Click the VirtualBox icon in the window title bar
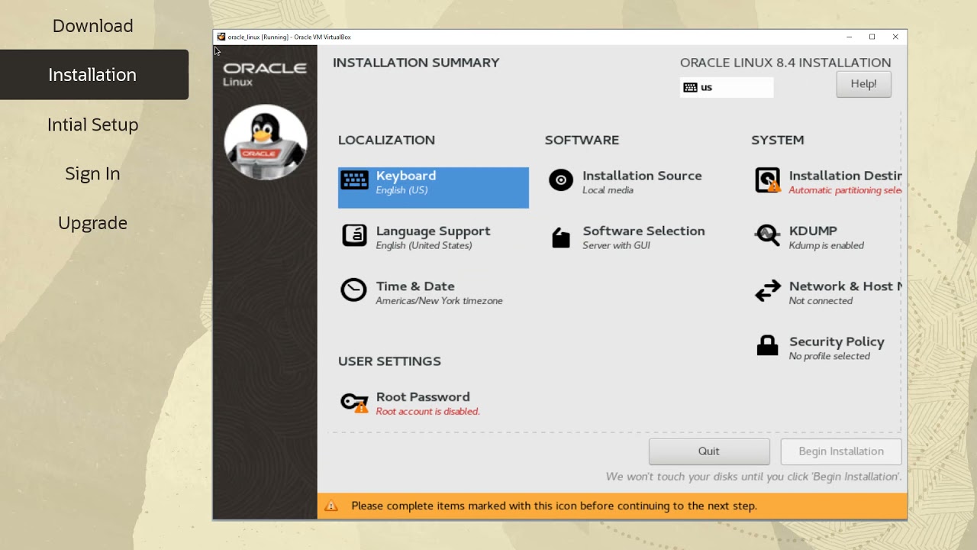 221,37
